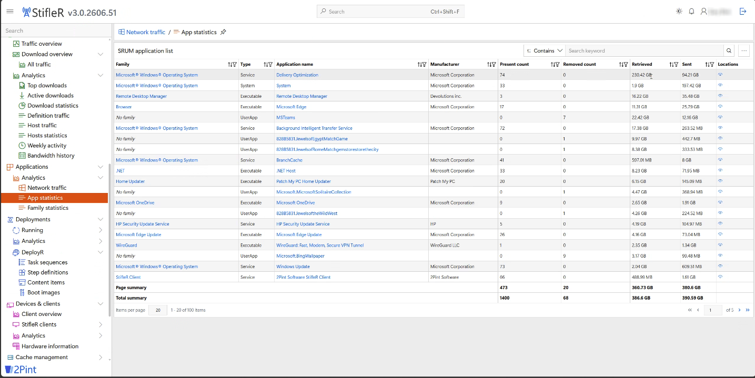
Task: View locations for Windows Update row
Action: click(x=720, y=266)
